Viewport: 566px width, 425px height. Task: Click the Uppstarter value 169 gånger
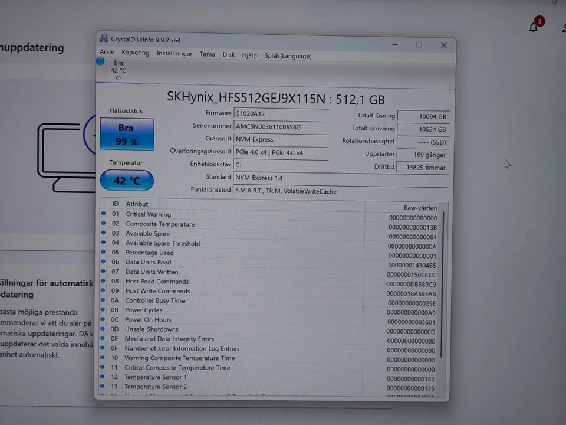[423, 155]
